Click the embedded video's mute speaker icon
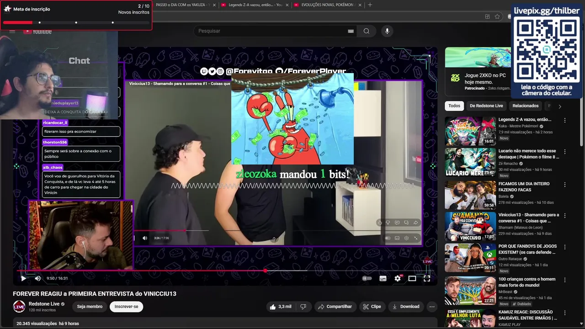The width and height of the screenshot is (585, 329). (145, 238)
